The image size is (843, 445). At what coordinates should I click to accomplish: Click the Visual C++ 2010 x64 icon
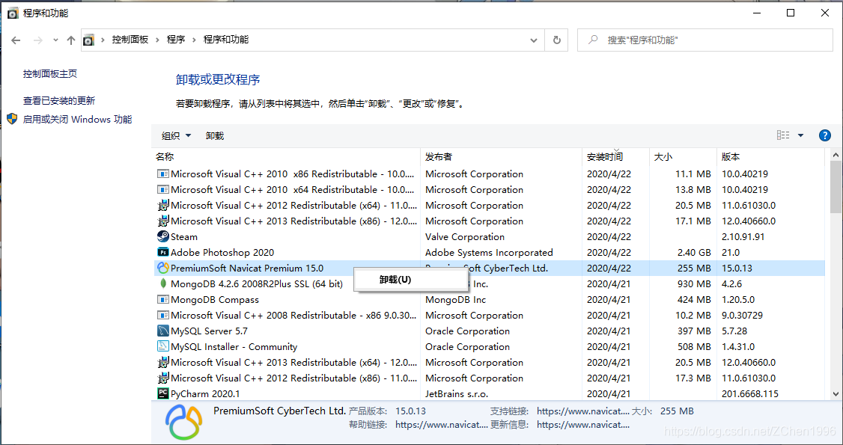coord(163,189)
